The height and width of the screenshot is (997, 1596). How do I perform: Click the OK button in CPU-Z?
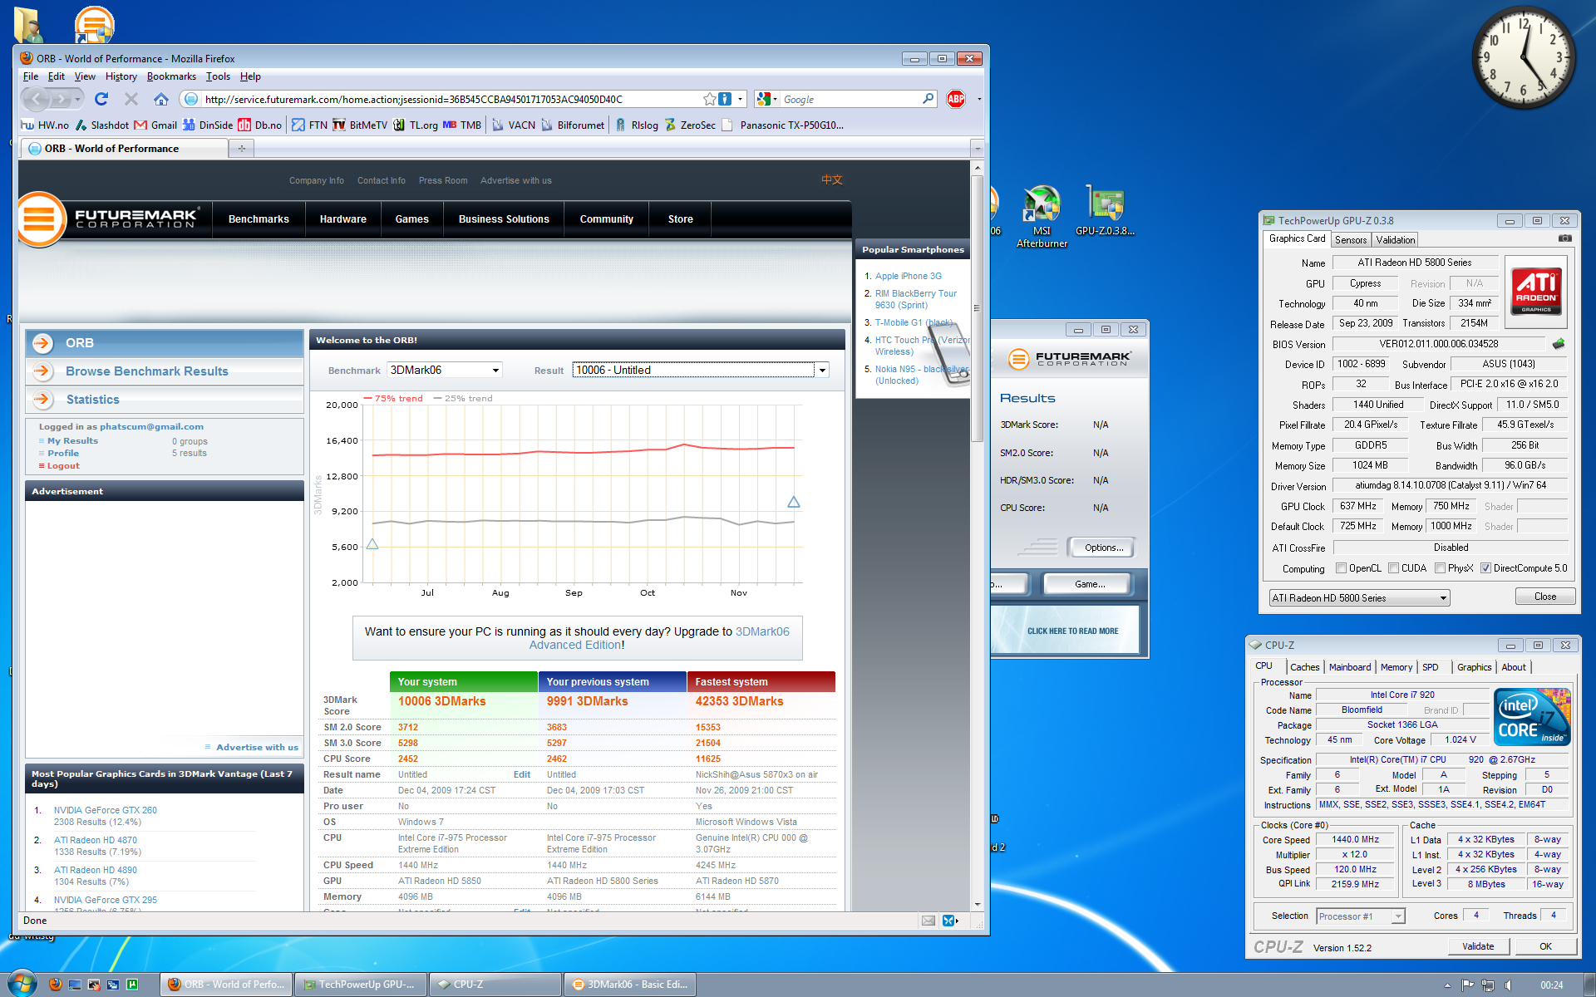point(1544,946)
